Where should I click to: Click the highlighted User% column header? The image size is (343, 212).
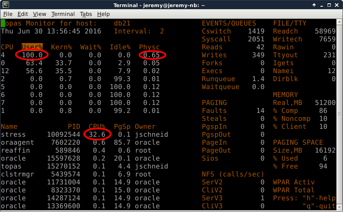coord(32,47)
